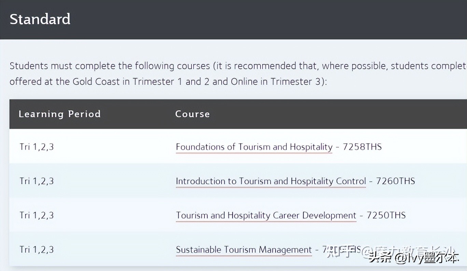Click the 头条 @Ivy墨尔本 watermark
The image size is (467, 271).
(413, 258)
